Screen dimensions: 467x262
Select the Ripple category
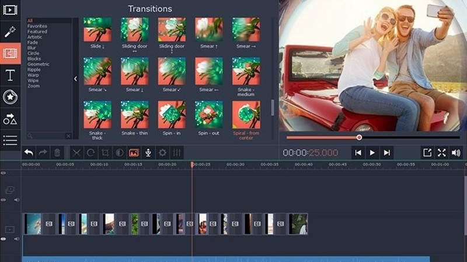point(34,69)
